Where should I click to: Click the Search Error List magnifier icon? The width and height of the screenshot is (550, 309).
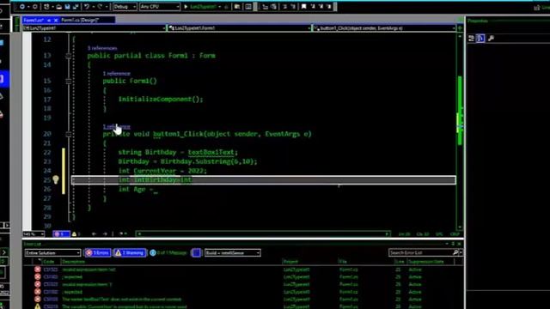click(x=455, y=252)
